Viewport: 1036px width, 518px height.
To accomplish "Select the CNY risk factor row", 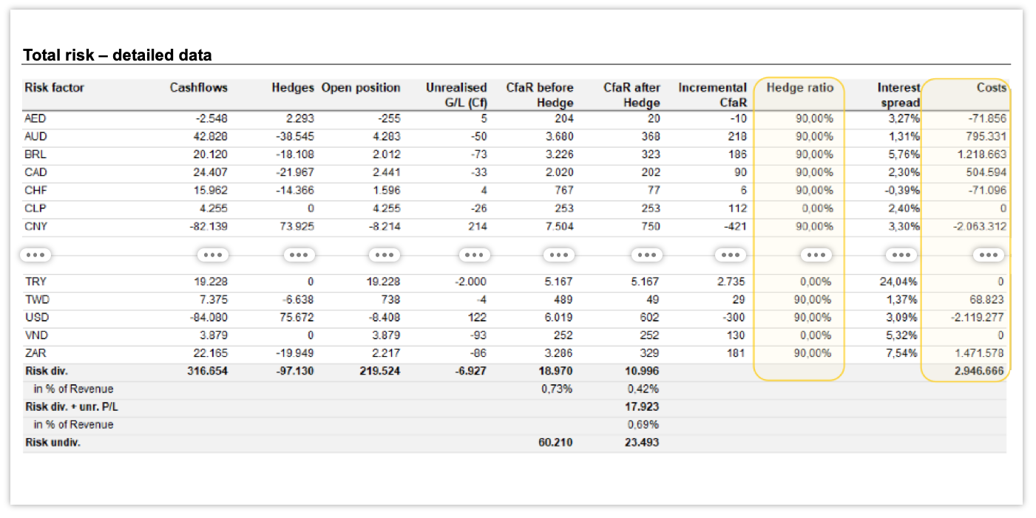I will click(515, 227).
